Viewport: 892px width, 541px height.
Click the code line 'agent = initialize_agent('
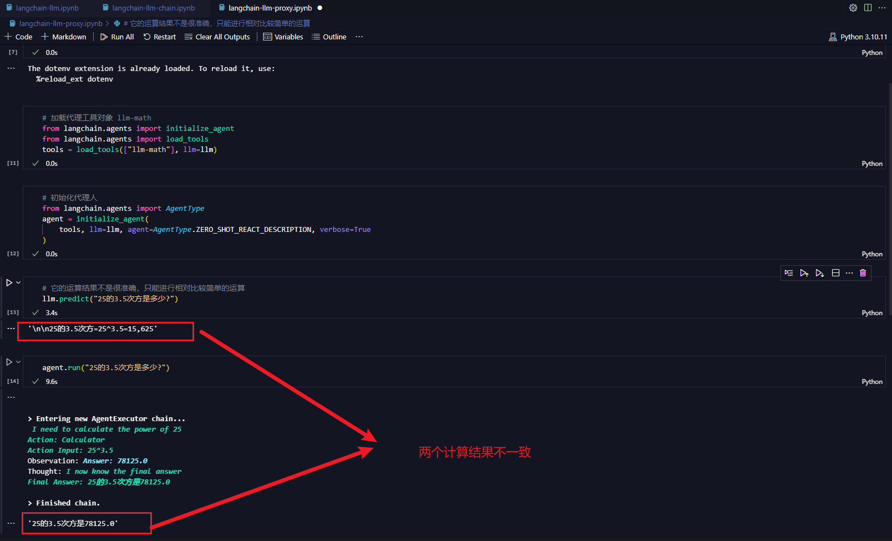tap(95, 219)
